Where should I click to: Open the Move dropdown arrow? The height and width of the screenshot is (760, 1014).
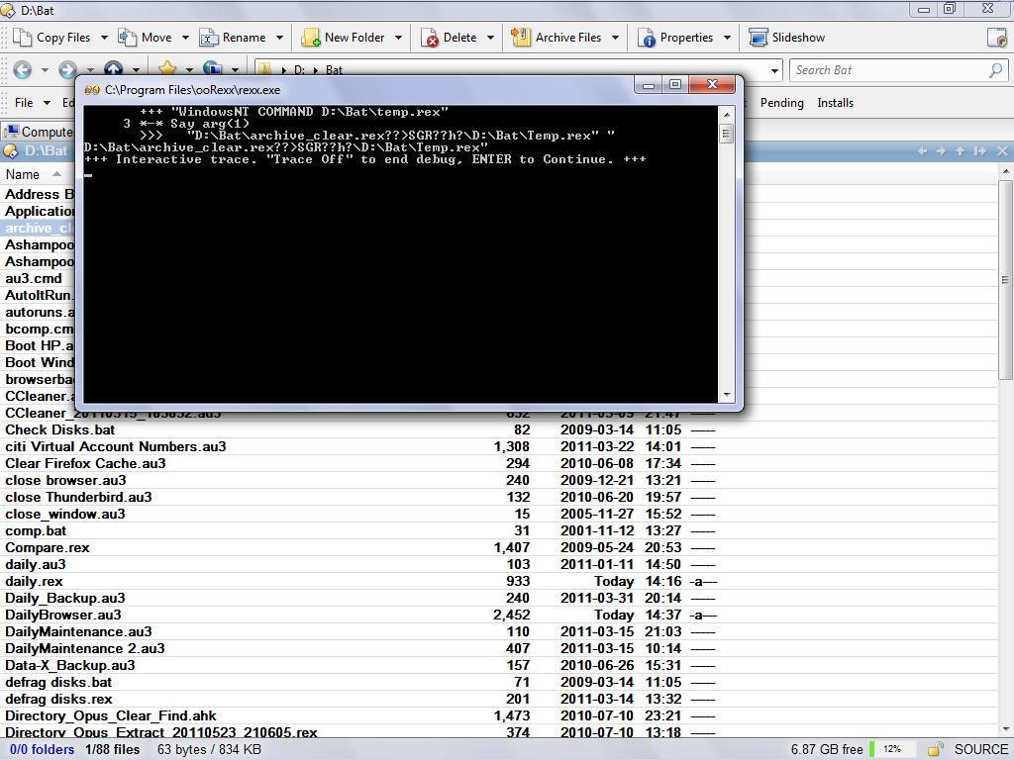[185, 38]
